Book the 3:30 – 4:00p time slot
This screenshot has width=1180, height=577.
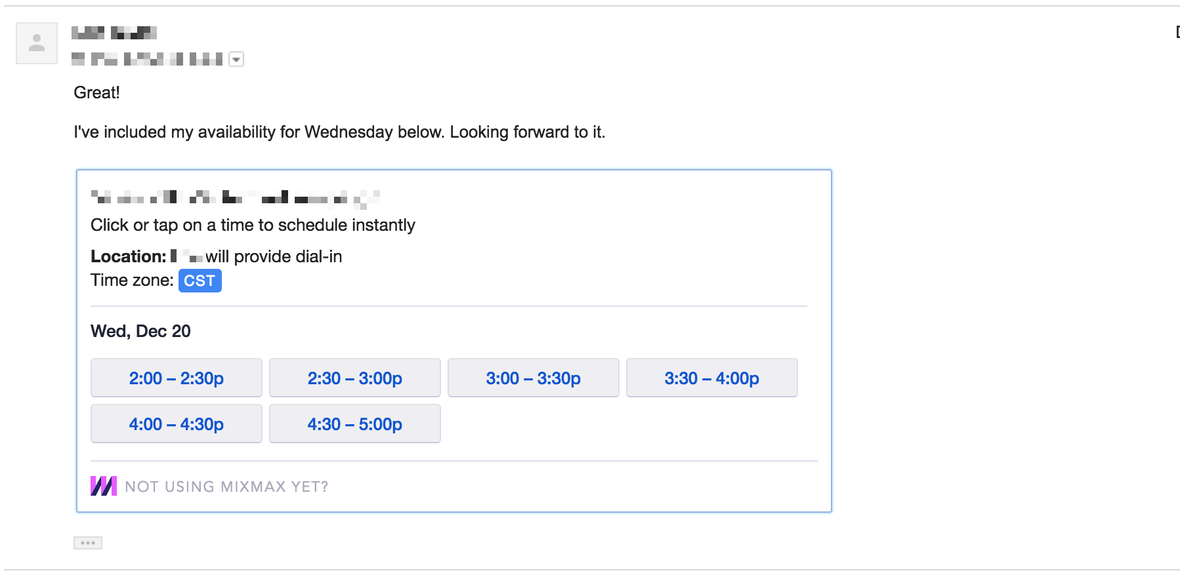712,378
